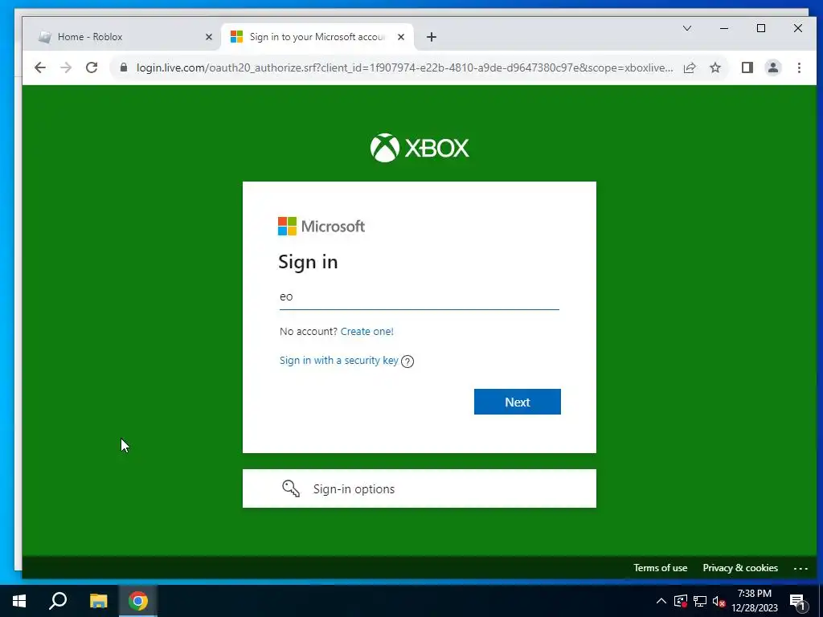Image resolution: width=823 pixels, height=617 pixels.
Task: Open the Windows taskbar search
Action: tap(58, 601)
